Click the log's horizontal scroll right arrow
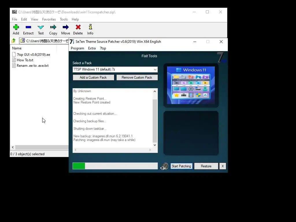The image size is (296, 222). coord(150,150)
